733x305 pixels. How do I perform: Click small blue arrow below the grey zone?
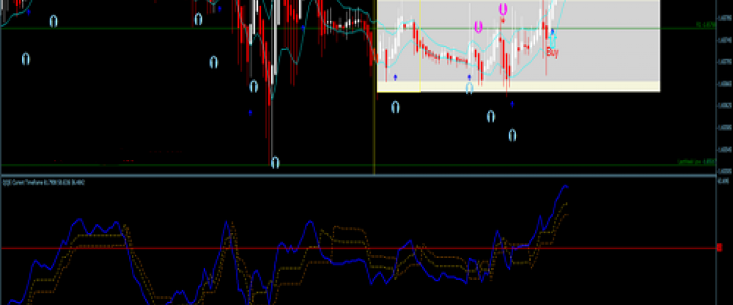point(512,105)
